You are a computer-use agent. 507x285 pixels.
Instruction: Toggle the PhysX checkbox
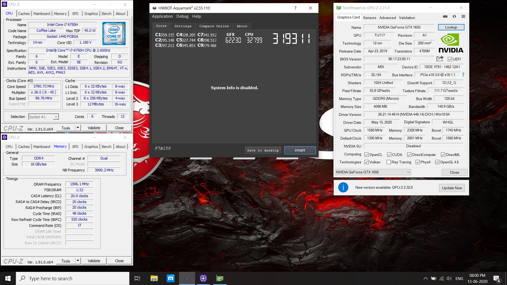[x=418, y=162]
